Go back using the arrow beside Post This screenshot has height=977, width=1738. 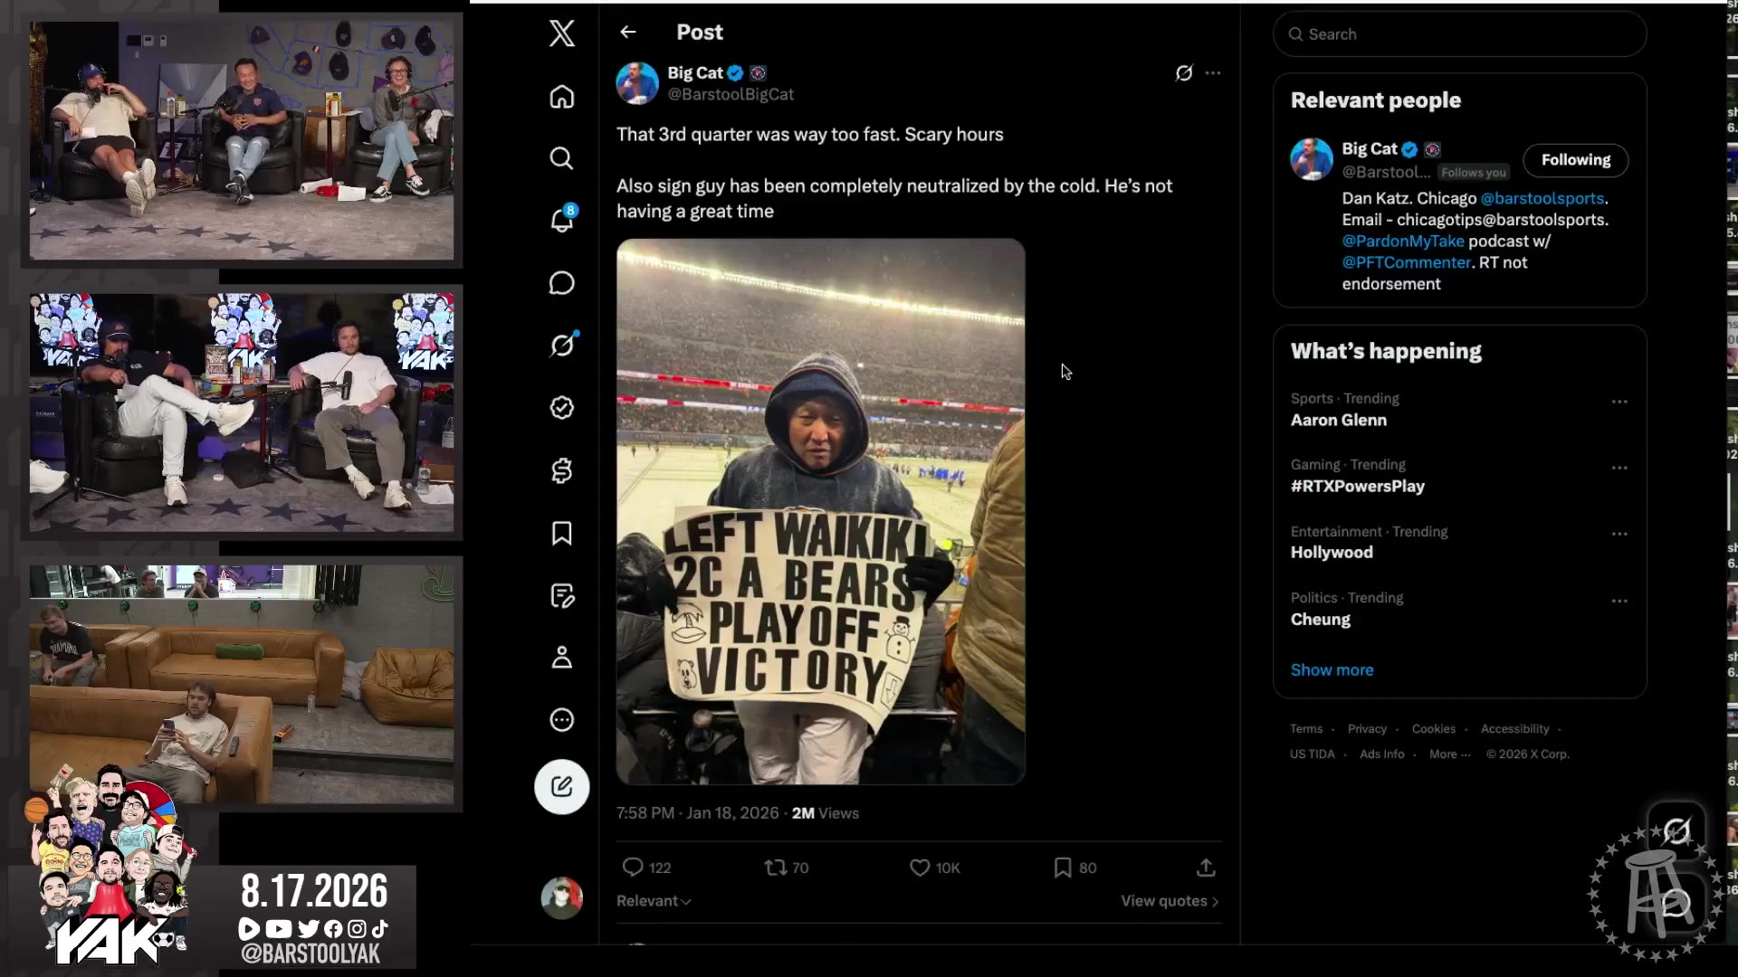tap(628, 33)
